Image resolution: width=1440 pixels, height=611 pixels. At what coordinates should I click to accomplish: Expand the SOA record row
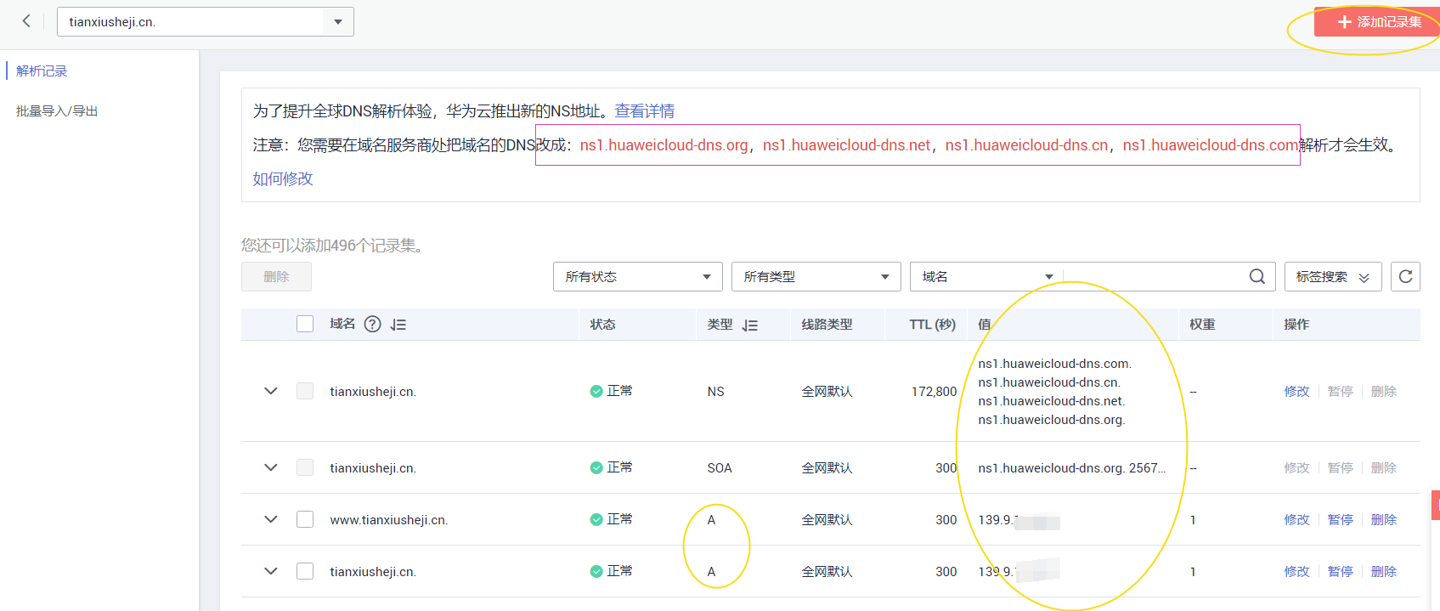click(271, 467)
